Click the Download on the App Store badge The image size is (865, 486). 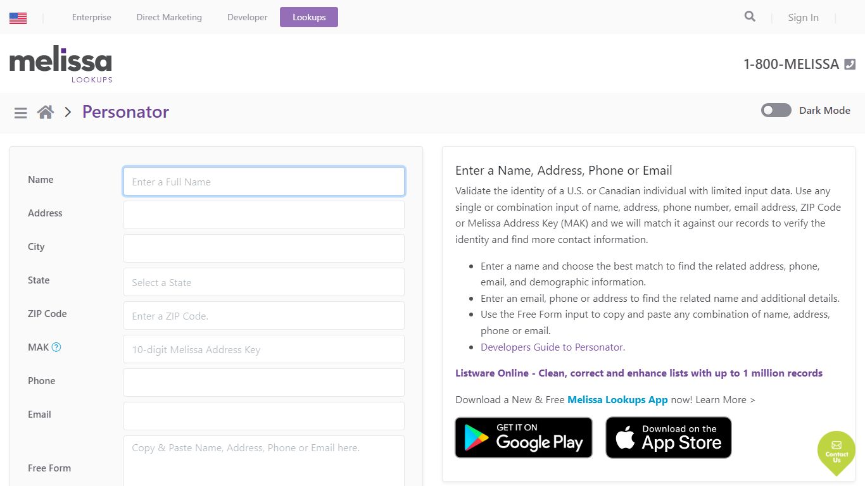click(669, 437)
